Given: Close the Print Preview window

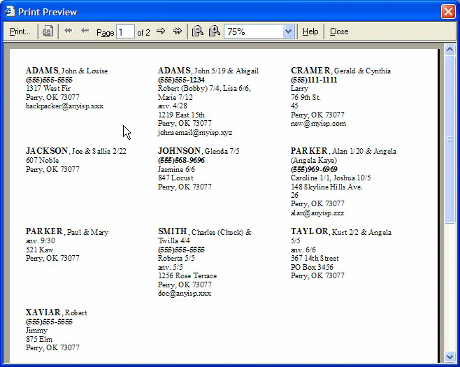Looking at the screenshot, I should click(x=447, y=11).
